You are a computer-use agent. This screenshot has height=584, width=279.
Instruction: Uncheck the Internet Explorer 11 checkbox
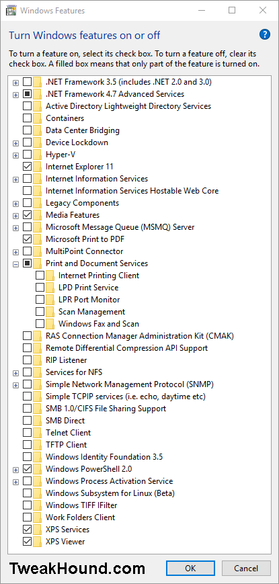[x=27, y=167]
